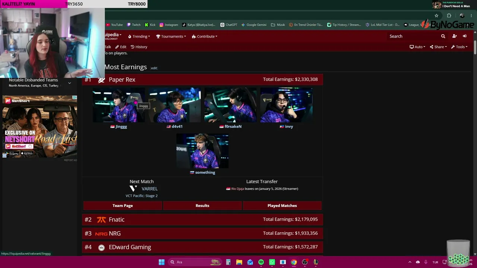Open Paper Rex Team Page

point(123,205)
